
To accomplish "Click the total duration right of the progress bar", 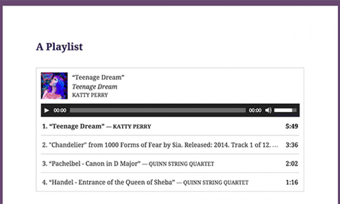I will pyautogui.click(x=255, y=111).
